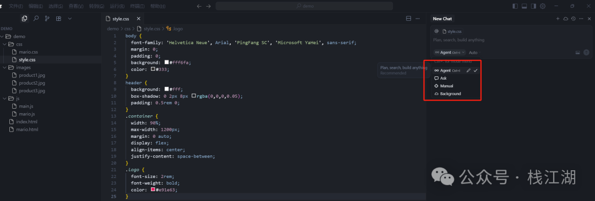The image size is (595, 201).
Task: Click the #fff6fa color swatch
Action: [x=166, y=62]
